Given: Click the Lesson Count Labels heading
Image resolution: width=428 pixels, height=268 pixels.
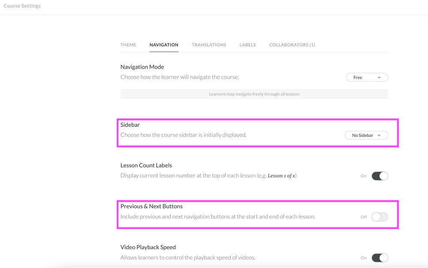Looking at the screenshot, I should [146, 165].
